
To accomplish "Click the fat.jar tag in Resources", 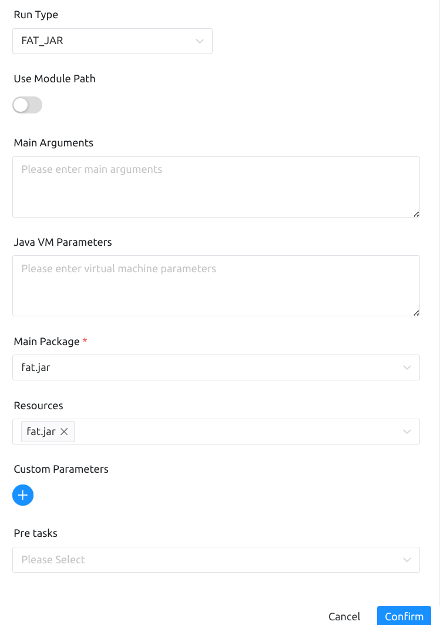I will (x=41, y=432).
